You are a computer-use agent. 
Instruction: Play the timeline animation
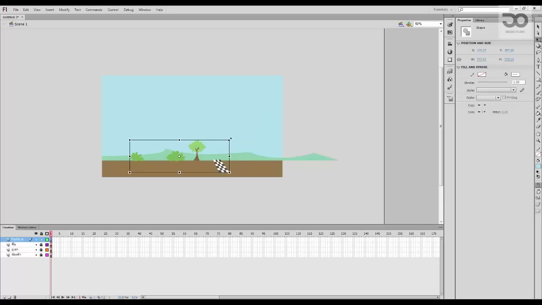tap(63, 297)
